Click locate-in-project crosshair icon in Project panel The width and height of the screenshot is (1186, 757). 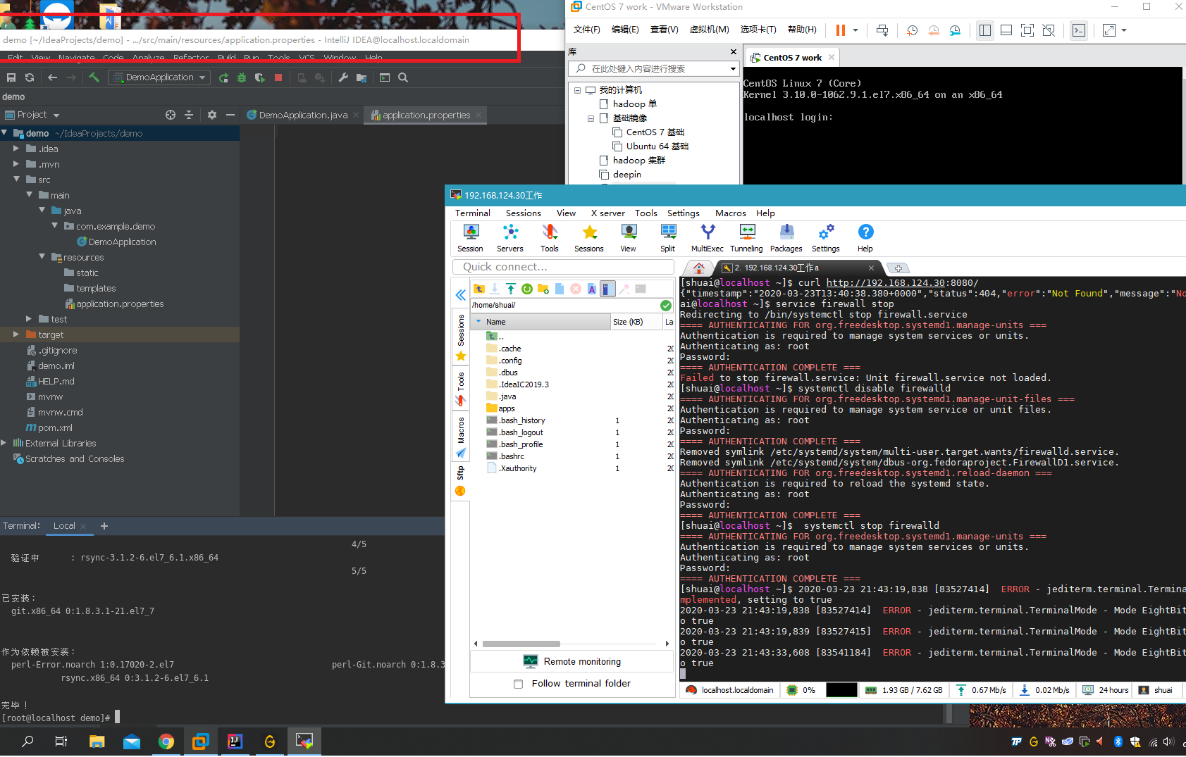tap(171, 115)
